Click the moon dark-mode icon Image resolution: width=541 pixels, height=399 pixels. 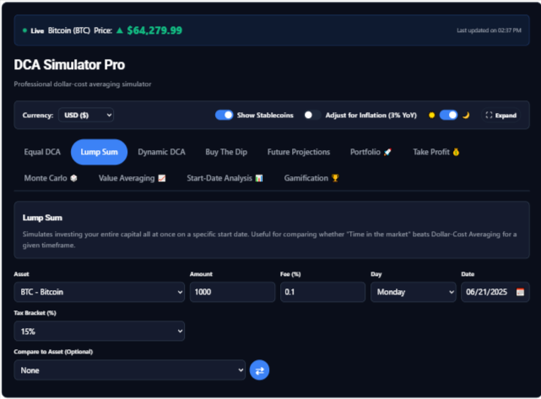click(x=466, y=116)
